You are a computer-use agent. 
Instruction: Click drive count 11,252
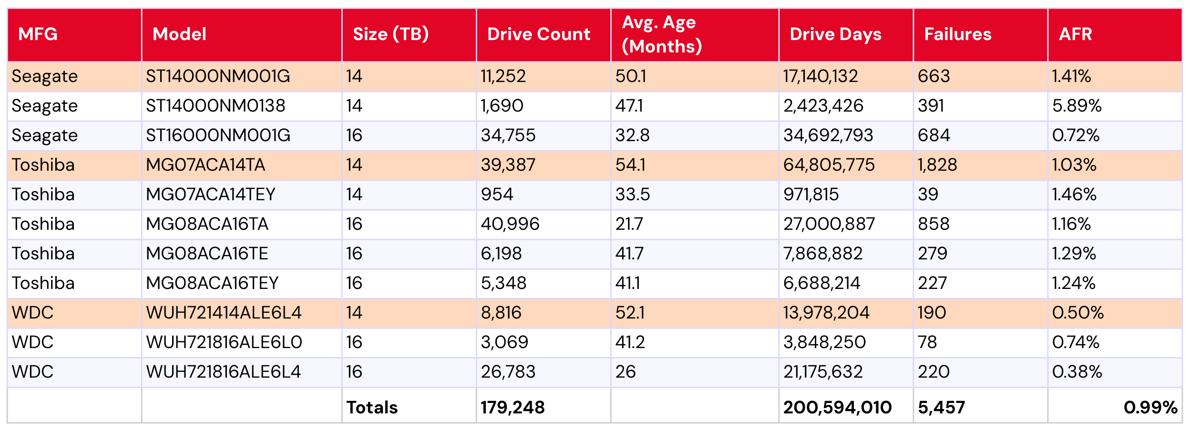(503, 76)
